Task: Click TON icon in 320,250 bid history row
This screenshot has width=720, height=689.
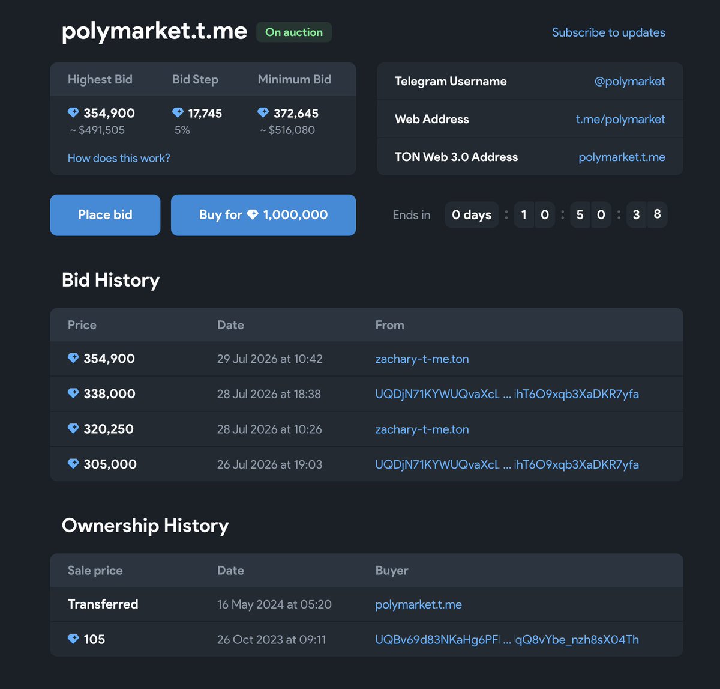Action: (x=73, y=428)
